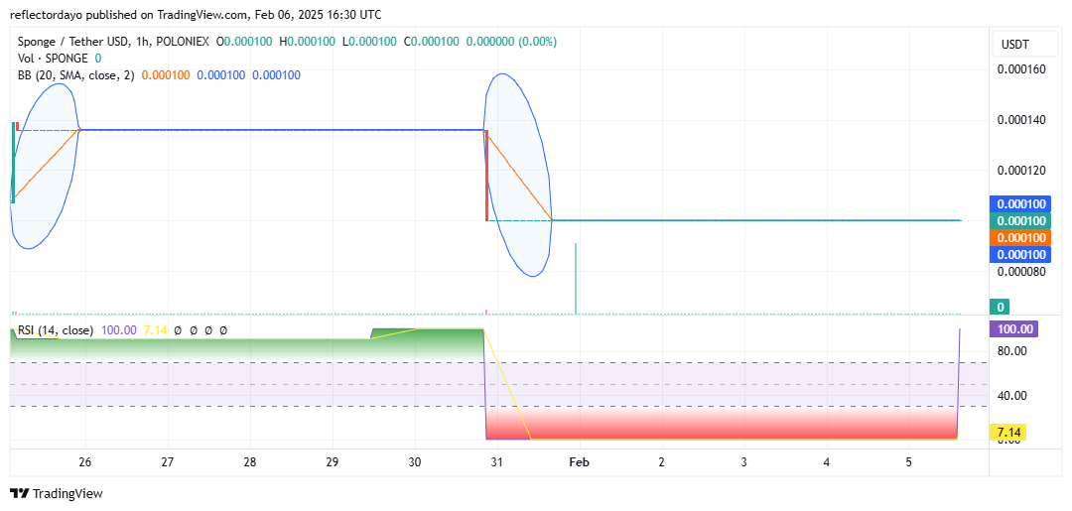Click the large red candle near Jan 31
Viewport: 1072px width, 511px height.
tap(486, 176)
